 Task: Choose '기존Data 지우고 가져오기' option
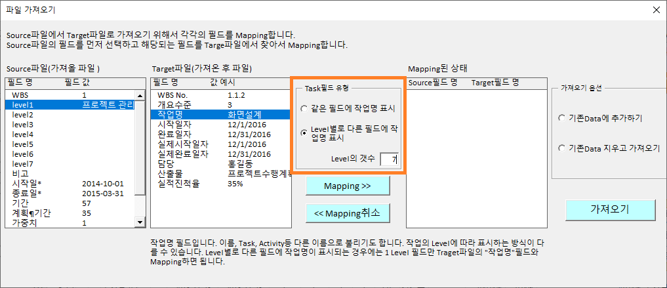pyautogui.click(x=561, y=148)
